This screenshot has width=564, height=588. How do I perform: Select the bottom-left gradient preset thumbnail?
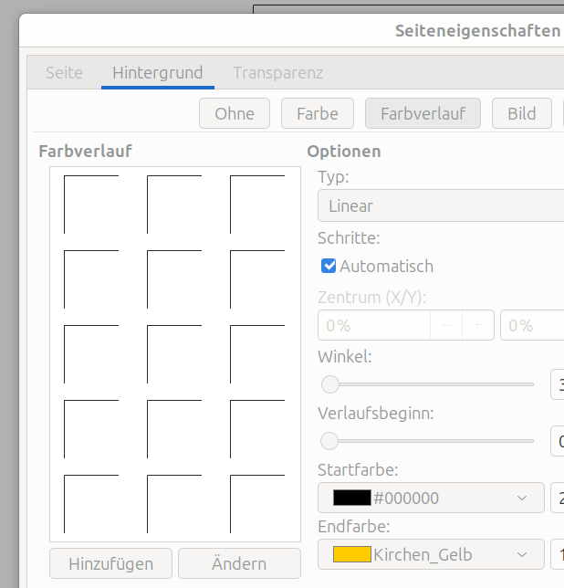tap(91, 503)
